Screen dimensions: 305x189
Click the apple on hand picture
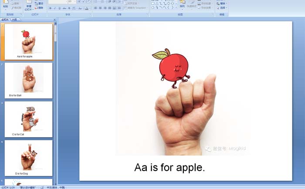click(183, 88)
